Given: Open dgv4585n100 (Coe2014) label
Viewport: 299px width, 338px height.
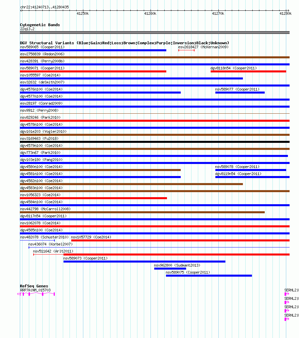Looking at the screenshot, I should (x=41, y=230).
